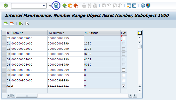The image size is (176, 100).
Task: Open the command field dropdown
Action: tap(44, 6)
